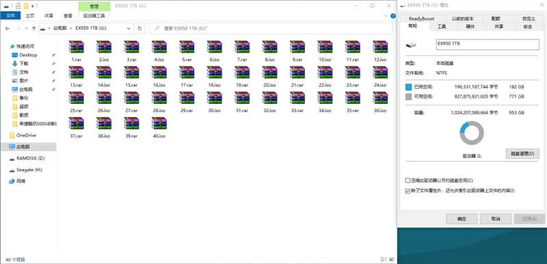Click the 取消 button
The height and width of the screenshot is (264, 547).
495,219
